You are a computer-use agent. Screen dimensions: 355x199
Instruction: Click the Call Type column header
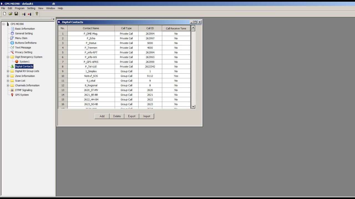pyautogui.click(x=126, y=28)
